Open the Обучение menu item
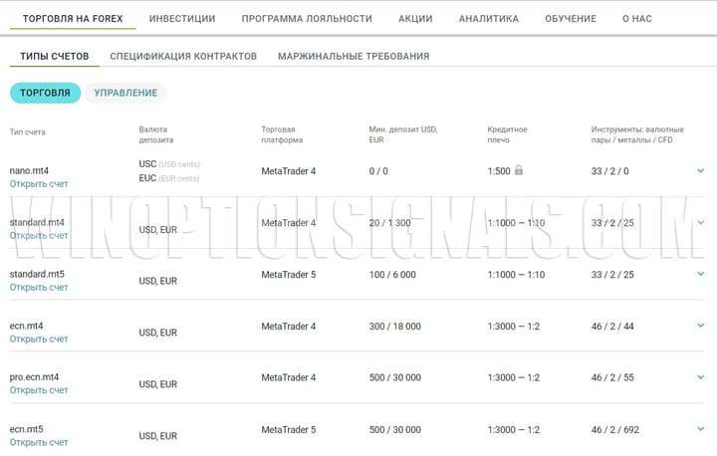Viewport: 717px width, 456px height. click(x=571, y=18)
